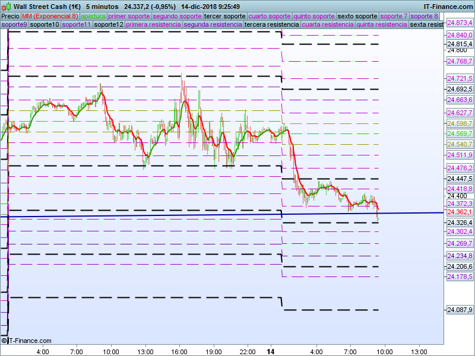
Task: Select the tercera resistencia label
Action: 272,24
